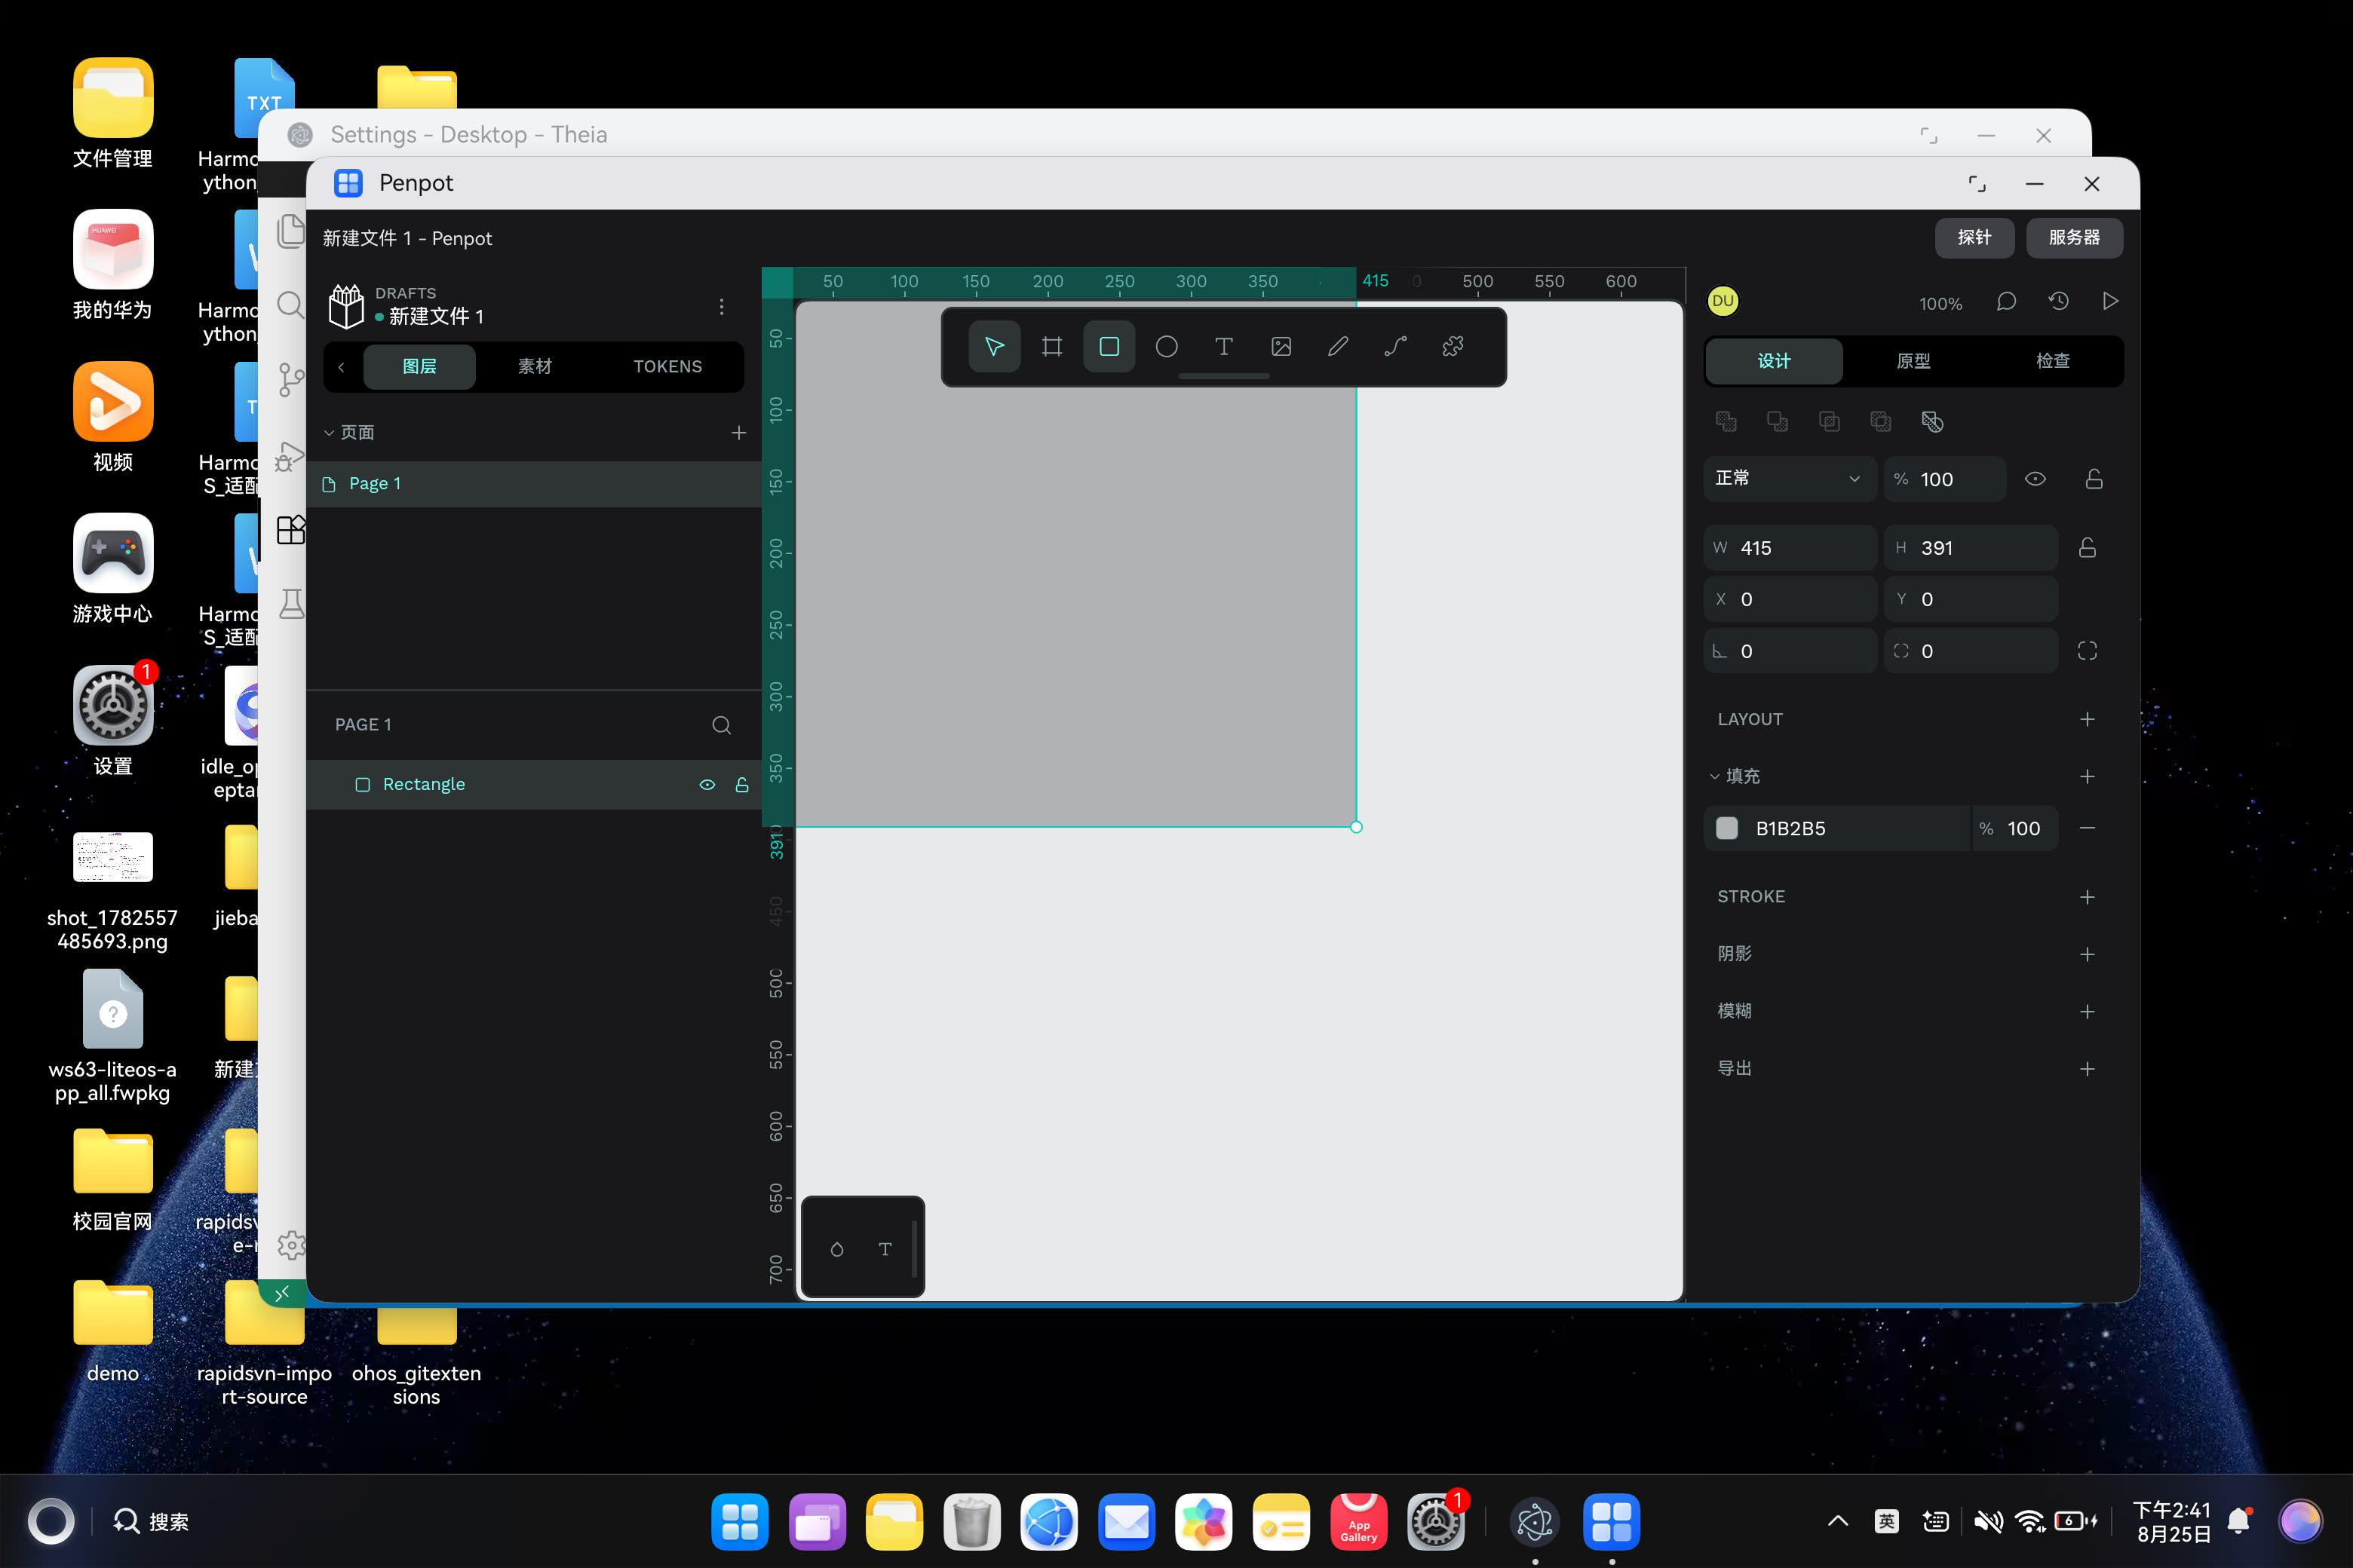The image size is (2353, 1568).
Task: Open the blend mode dropdown 正常
Action: [x=1790, y=479]
